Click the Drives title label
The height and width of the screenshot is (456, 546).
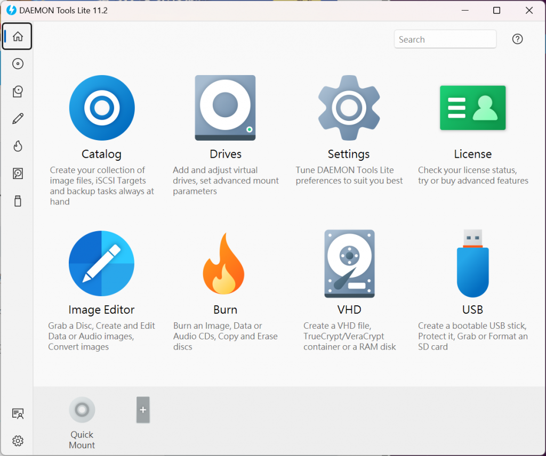pyautogui.click(x=226, y=154)
